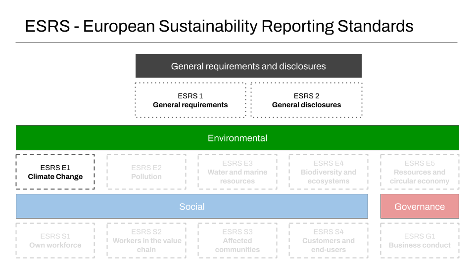Select the red 'Governance' banner
The image size is (475, 267).
(420, 207)
